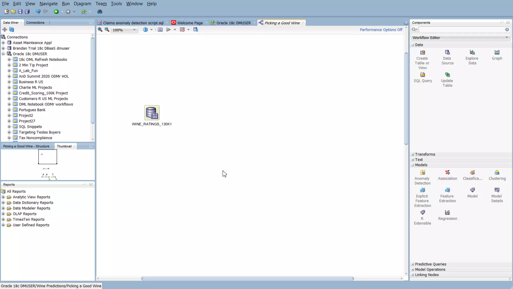
Task: Click the Save All toolbar icon
Action: point(27,12)
